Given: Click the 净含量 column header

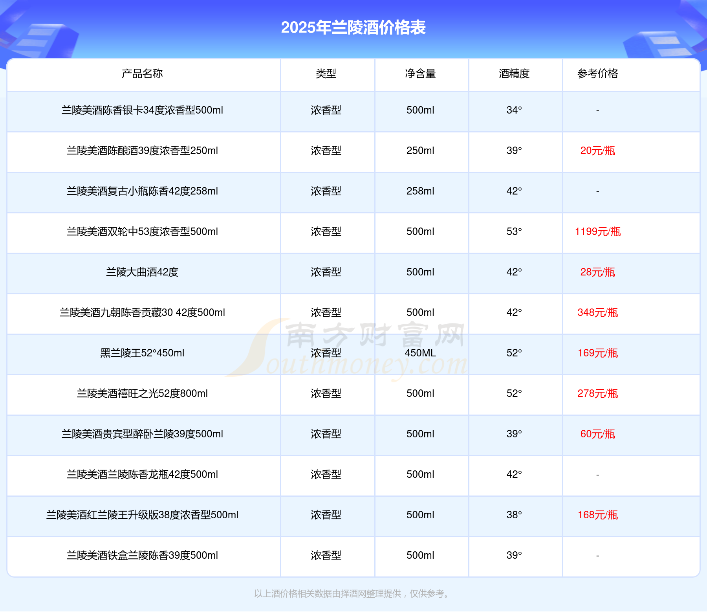Looking at the screenshot, I should (420, 73).
